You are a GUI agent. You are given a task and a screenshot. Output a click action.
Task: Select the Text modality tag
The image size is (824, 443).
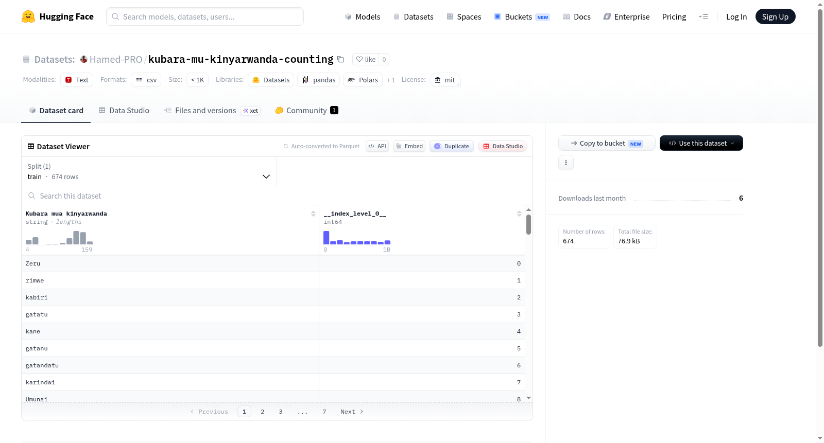coord(77,80)
